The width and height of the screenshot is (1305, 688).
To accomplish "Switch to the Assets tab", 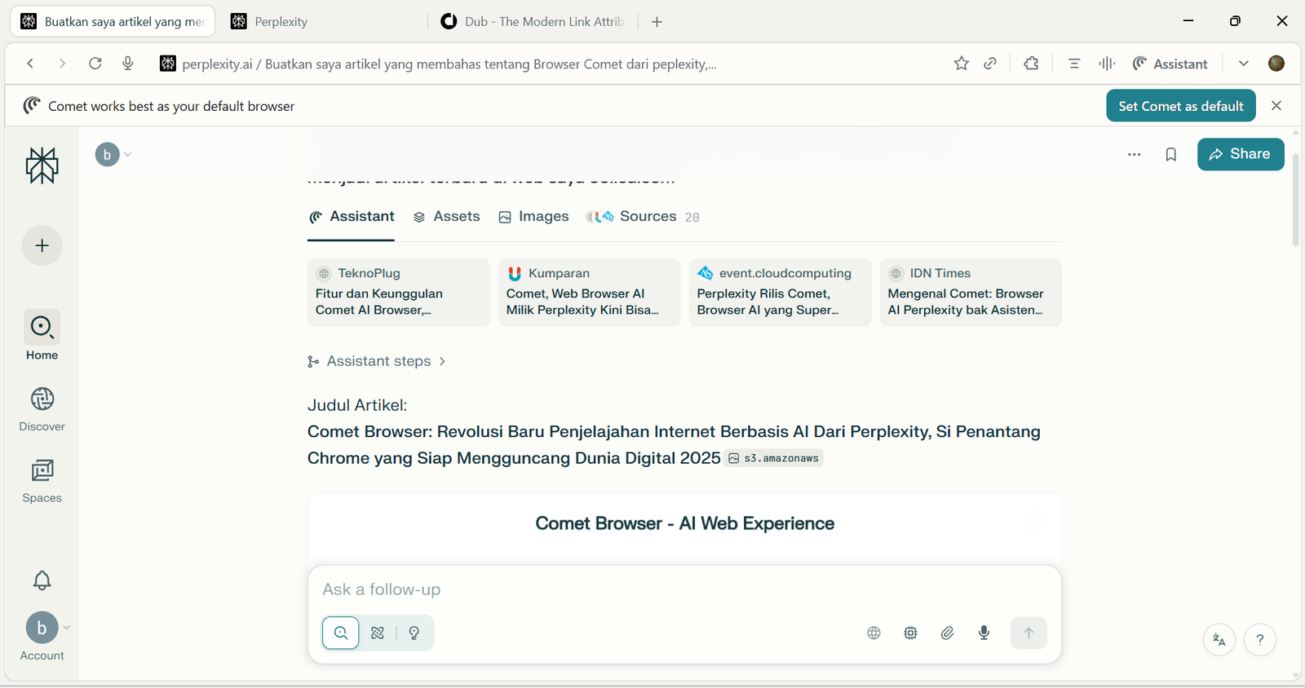I will pos(446,217).
